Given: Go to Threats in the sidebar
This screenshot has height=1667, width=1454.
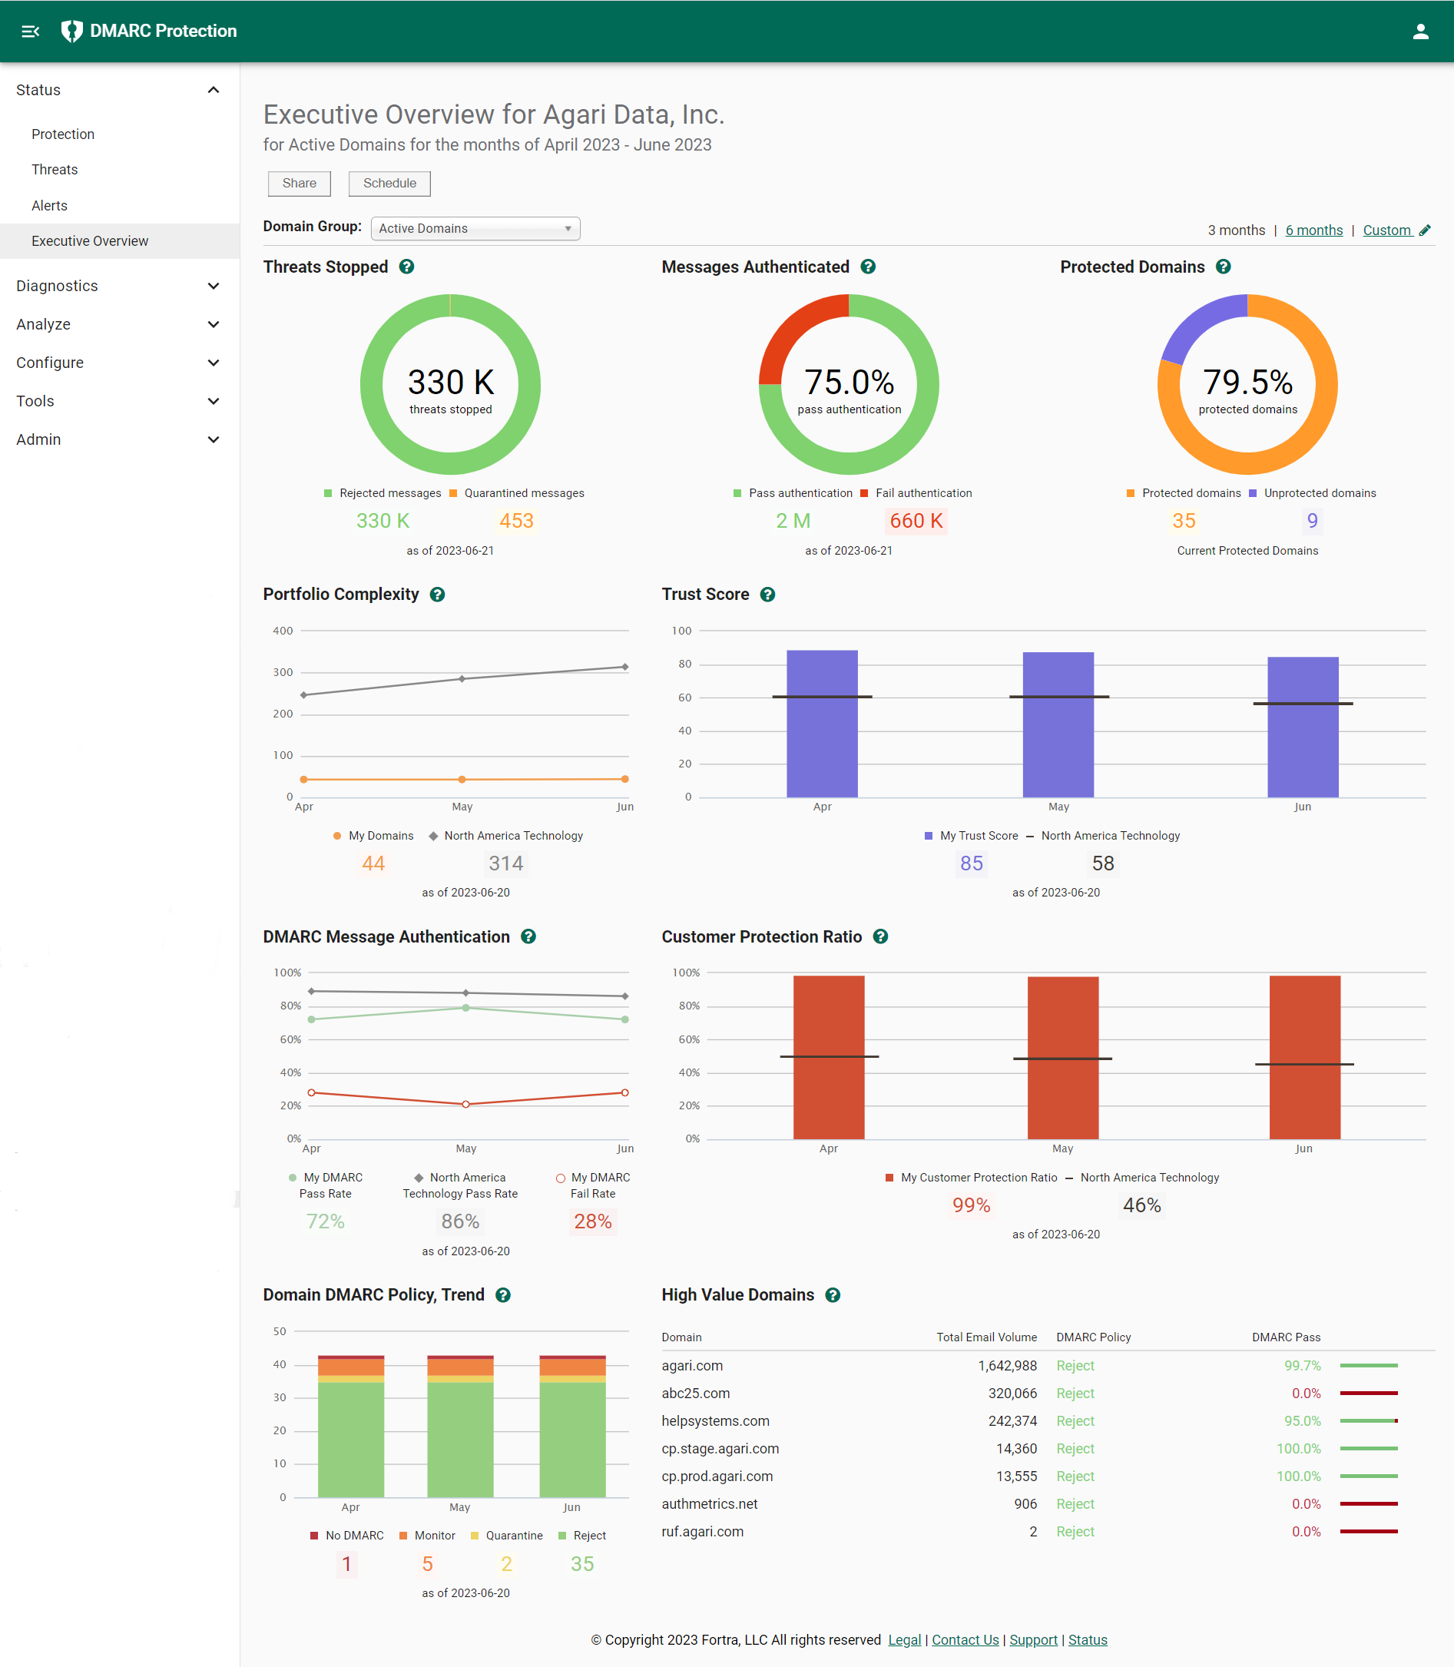Looking at the screenshot, I should click(x=55, y=170).
